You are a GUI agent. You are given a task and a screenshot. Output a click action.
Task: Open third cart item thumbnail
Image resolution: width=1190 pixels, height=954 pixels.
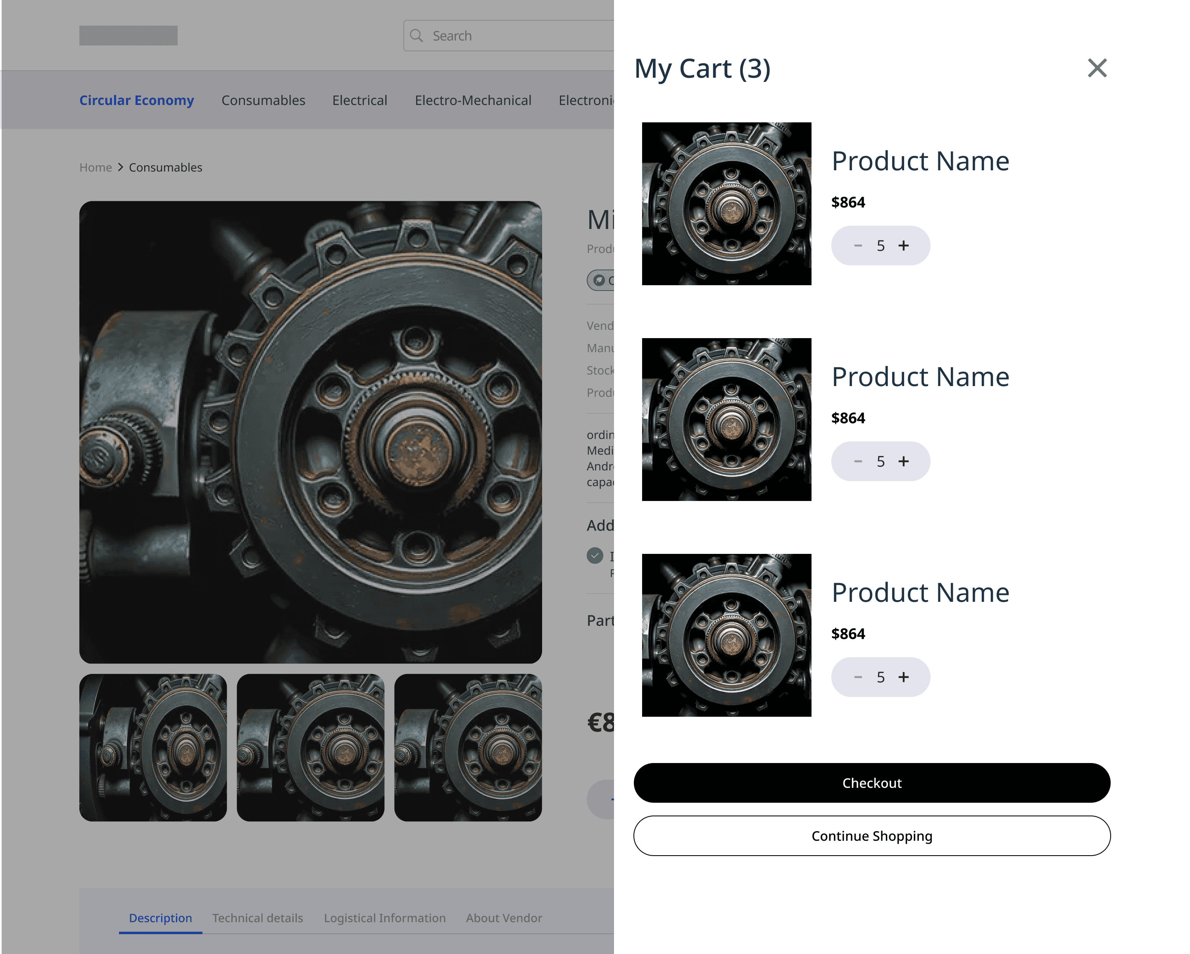click(726, 635)
